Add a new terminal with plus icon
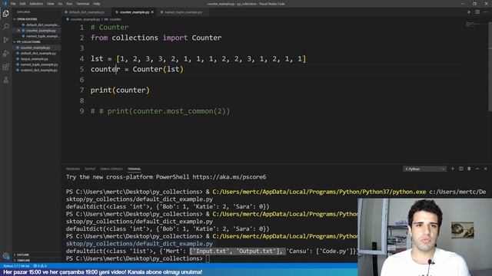Screen dimensions: 492x276 453,169
